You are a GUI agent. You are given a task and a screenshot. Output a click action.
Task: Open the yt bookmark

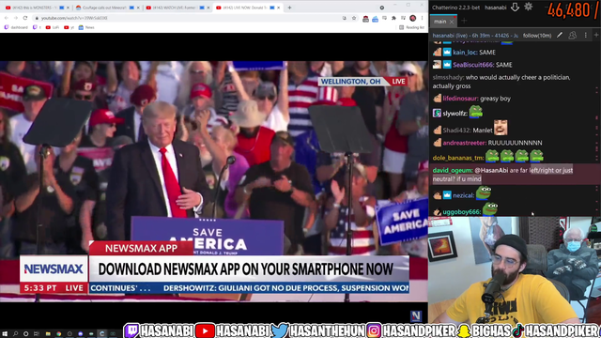pos(69,27)
